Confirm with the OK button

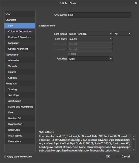(108, 157)
